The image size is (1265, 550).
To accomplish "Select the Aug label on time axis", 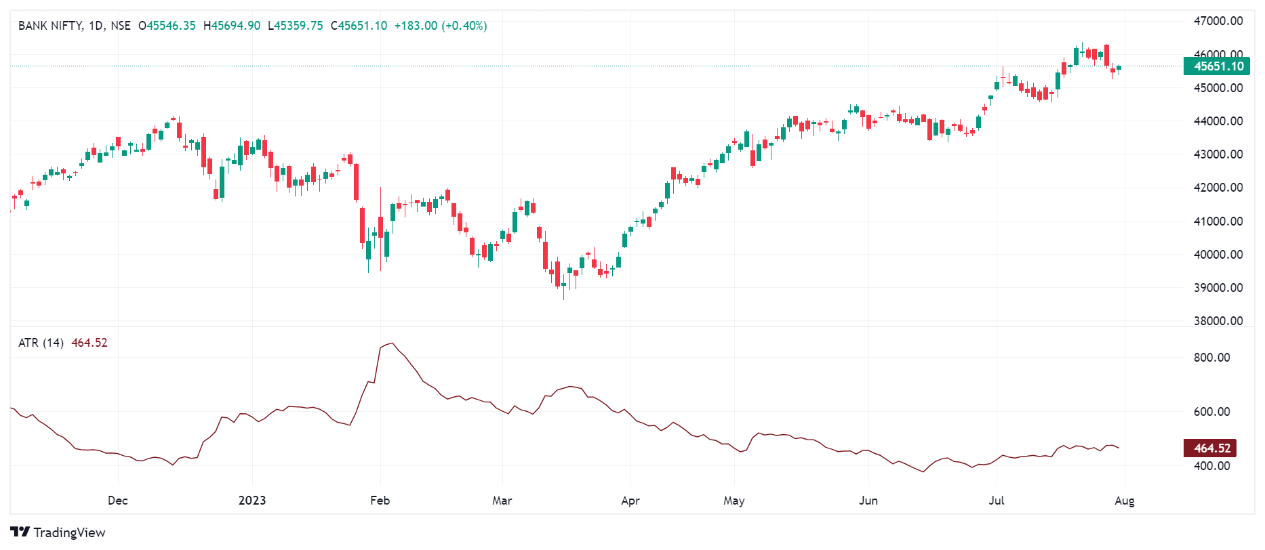I will [1124, 501].
